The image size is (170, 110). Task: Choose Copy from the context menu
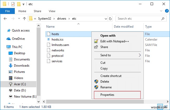point(104,68)
